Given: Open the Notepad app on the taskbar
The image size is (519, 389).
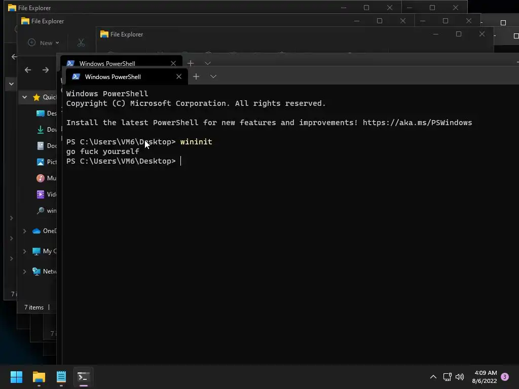Looking at the screenshot, I should point(61,377).
